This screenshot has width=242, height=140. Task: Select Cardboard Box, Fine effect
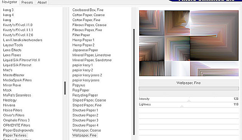[88, 10]
